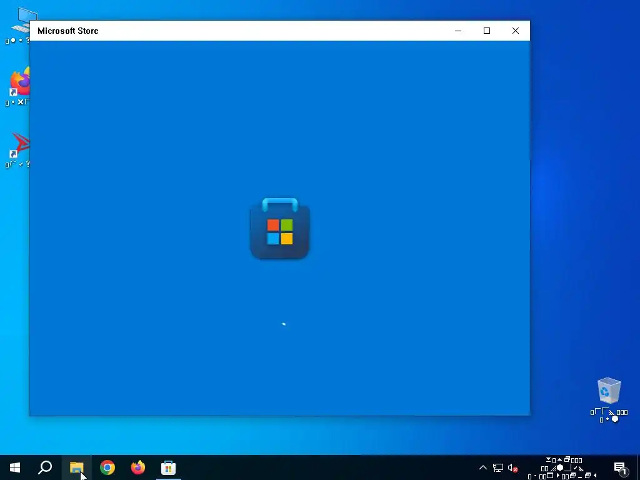
Task: Close the Microsoft Store window
Action: click(x=516, y=31)
